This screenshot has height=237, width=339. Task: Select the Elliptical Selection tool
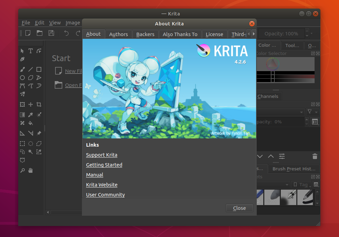pyautogui.click(x=31, y=144)
